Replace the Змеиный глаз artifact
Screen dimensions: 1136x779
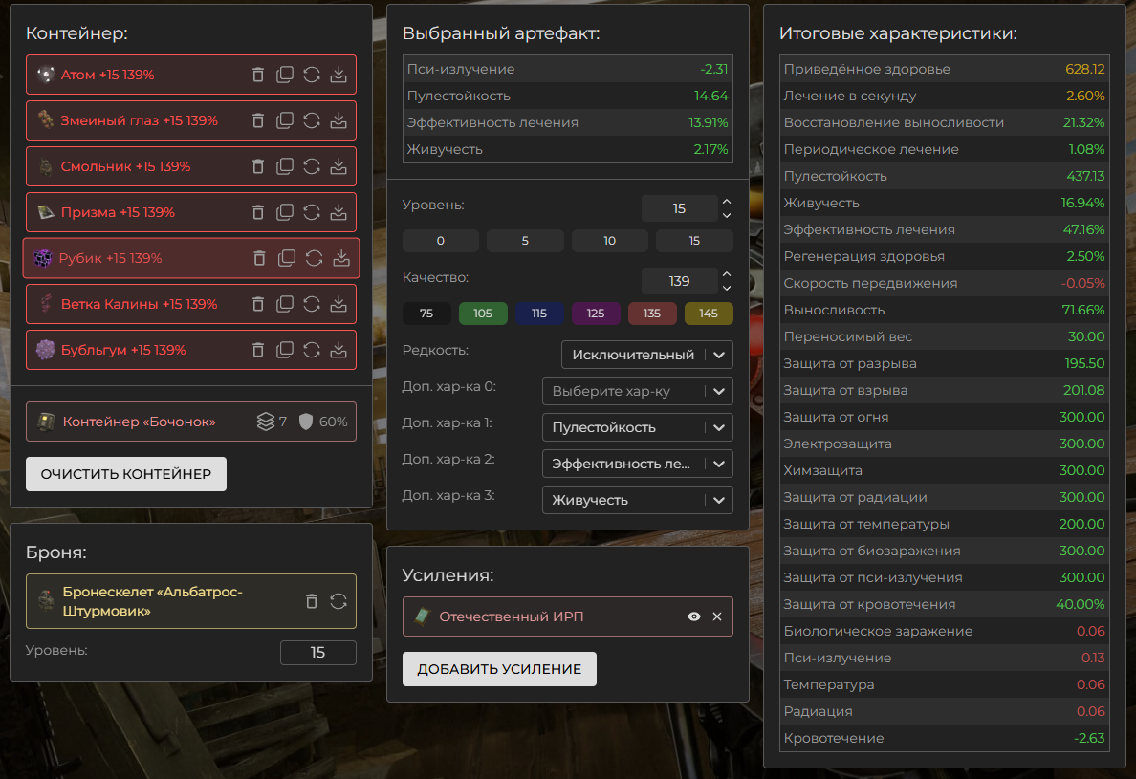coord(312,120)
